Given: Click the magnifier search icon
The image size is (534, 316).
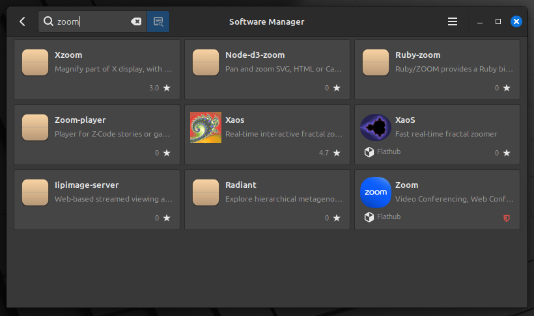Looking at the screenshot, I should tap(48, 21).
